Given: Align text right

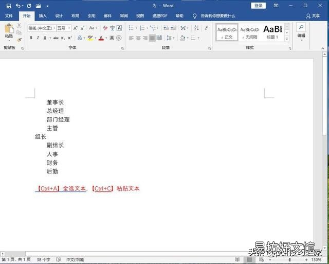Looking at the screenshot, I should (x=145, y=38).
